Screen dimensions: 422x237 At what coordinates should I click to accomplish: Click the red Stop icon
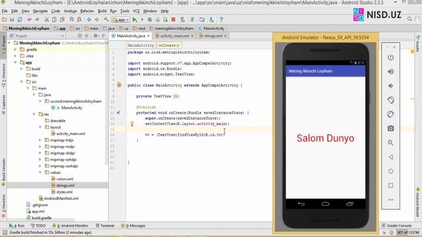point(173,20)
